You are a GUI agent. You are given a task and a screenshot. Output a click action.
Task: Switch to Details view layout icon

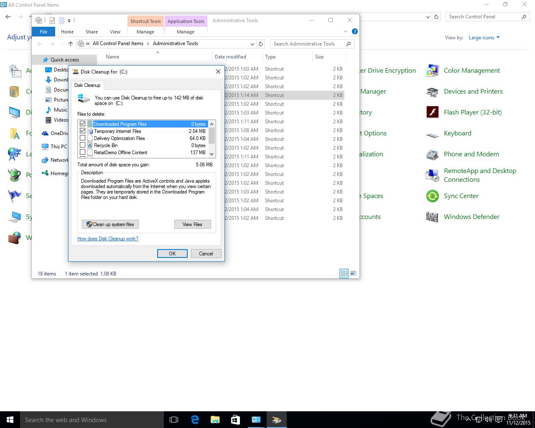344,273
